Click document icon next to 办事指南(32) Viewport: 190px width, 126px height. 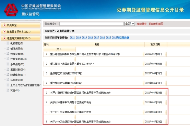(x=8, y=64)
